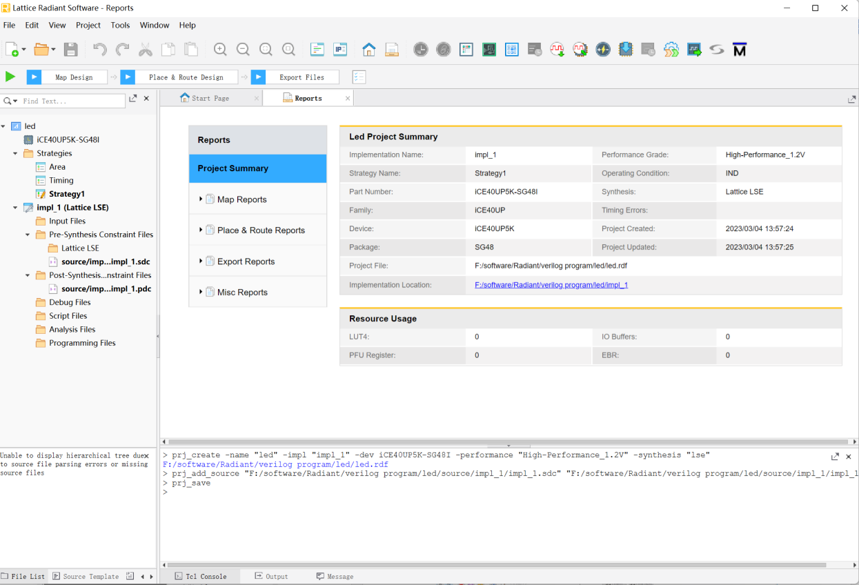Image resolution: width=859 pixels, height=585 pixels.
Task: Click the task checklist icon after Export Files
Action: [359, 77]
